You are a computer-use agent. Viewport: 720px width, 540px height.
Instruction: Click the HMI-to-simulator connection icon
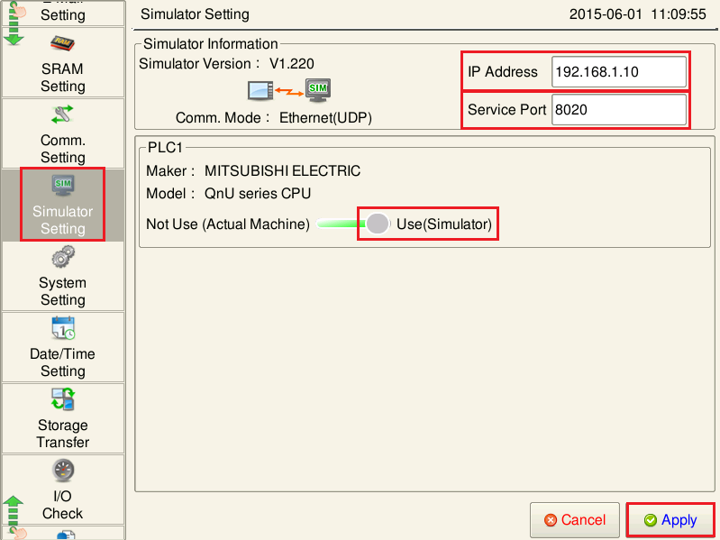(288, 89)
